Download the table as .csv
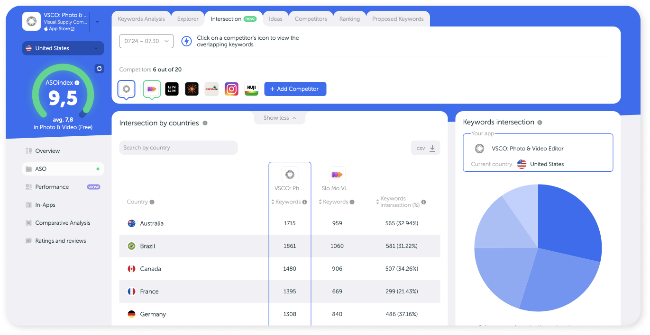Screen dimensions: 650x335 tap(425, 148)
